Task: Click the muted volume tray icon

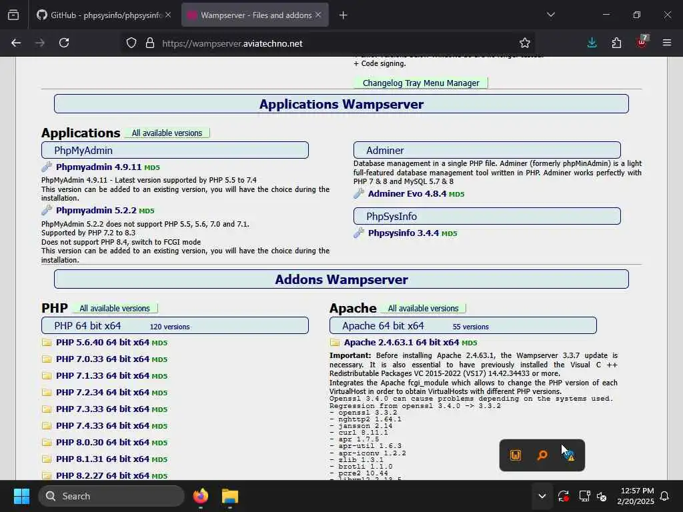Action: coord(602,496)
